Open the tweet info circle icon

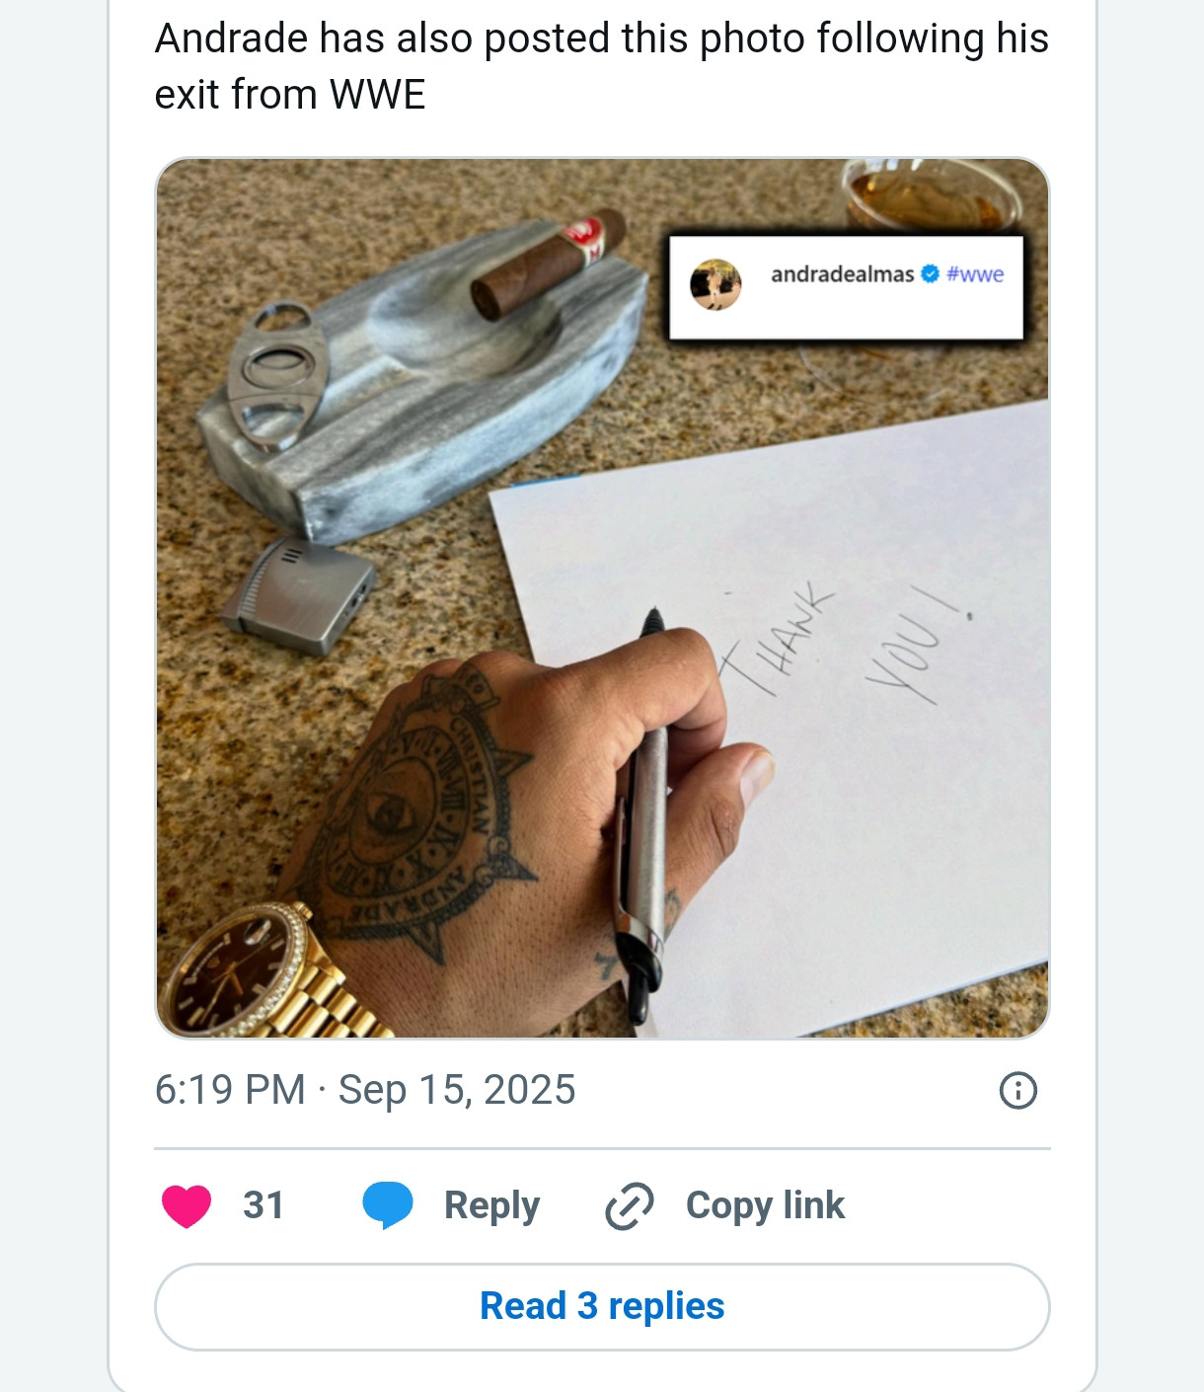(x=1017, y=1091)
